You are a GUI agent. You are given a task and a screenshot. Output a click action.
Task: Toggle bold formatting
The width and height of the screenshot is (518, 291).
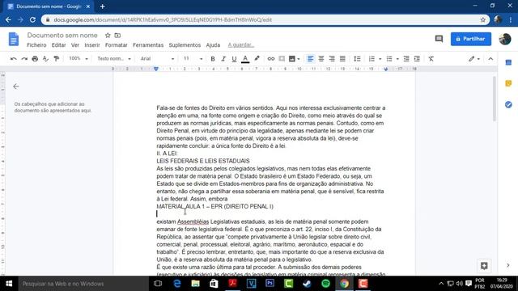[213, 59]
